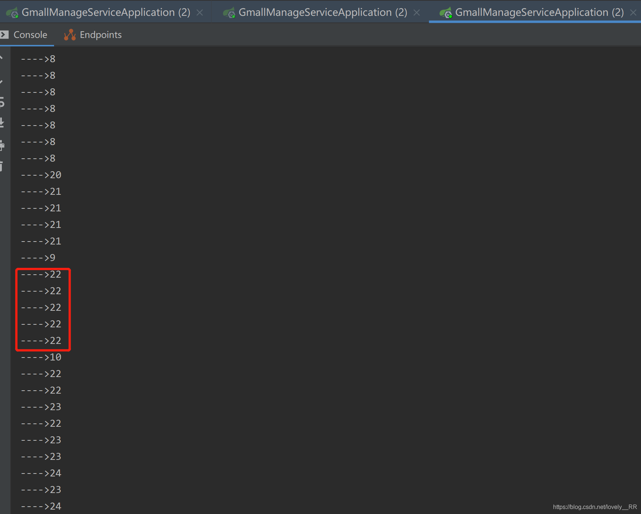641x514 pixels.
Task: Click the console line "---->9"
Action: (38, 258)
